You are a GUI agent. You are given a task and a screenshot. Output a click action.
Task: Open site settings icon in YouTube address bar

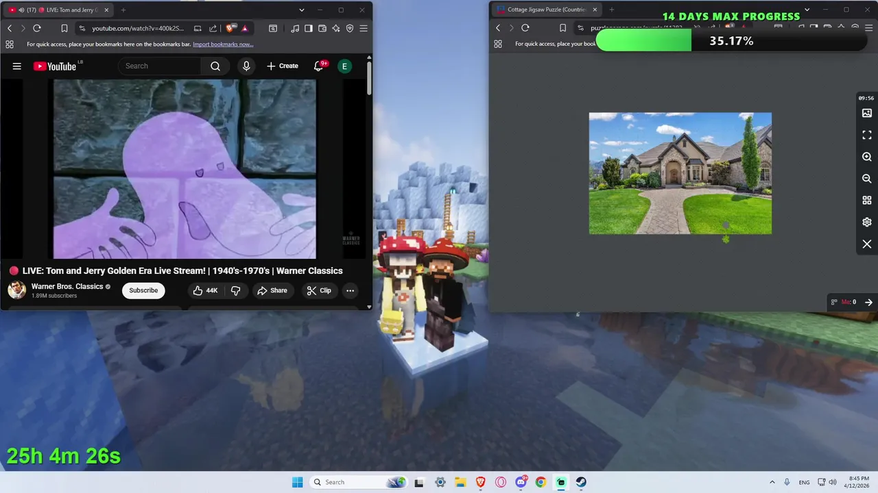coord(82,28)
